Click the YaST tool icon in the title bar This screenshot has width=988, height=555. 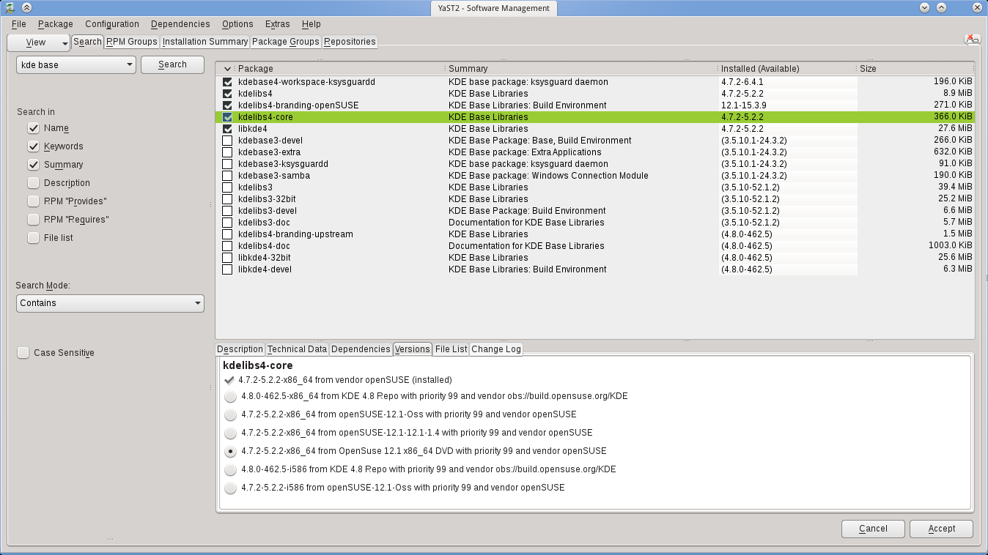tap(10, 8)
